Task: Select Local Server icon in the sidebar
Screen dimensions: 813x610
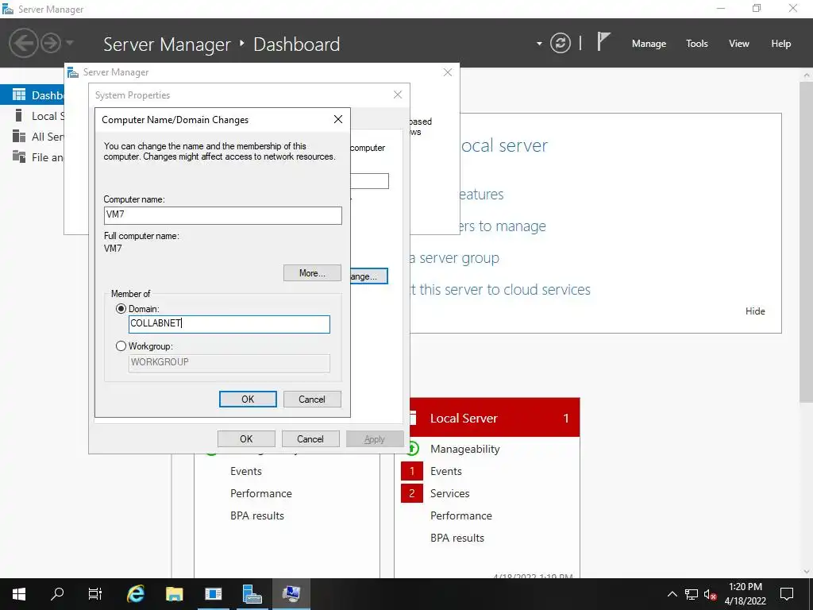Action: point(19,115)
